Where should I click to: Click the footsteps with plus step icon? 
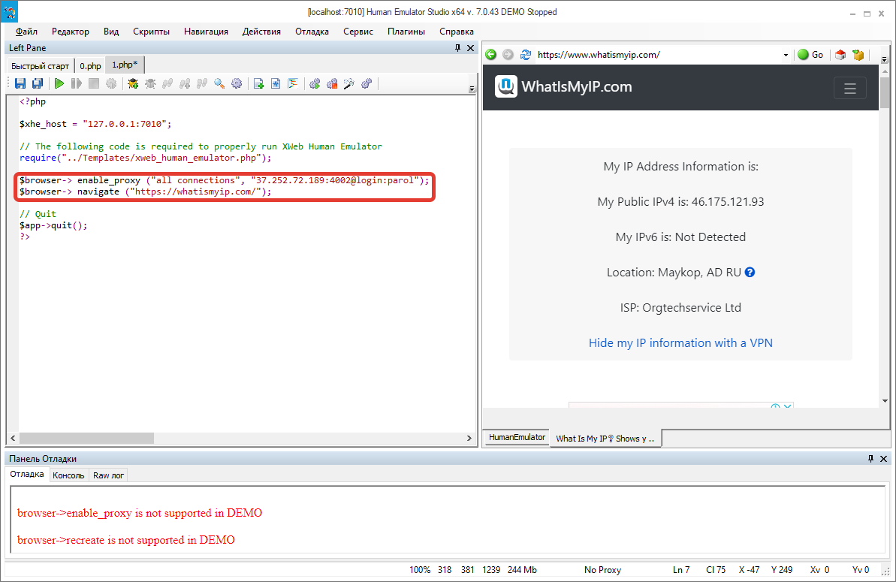coord(185,83)
